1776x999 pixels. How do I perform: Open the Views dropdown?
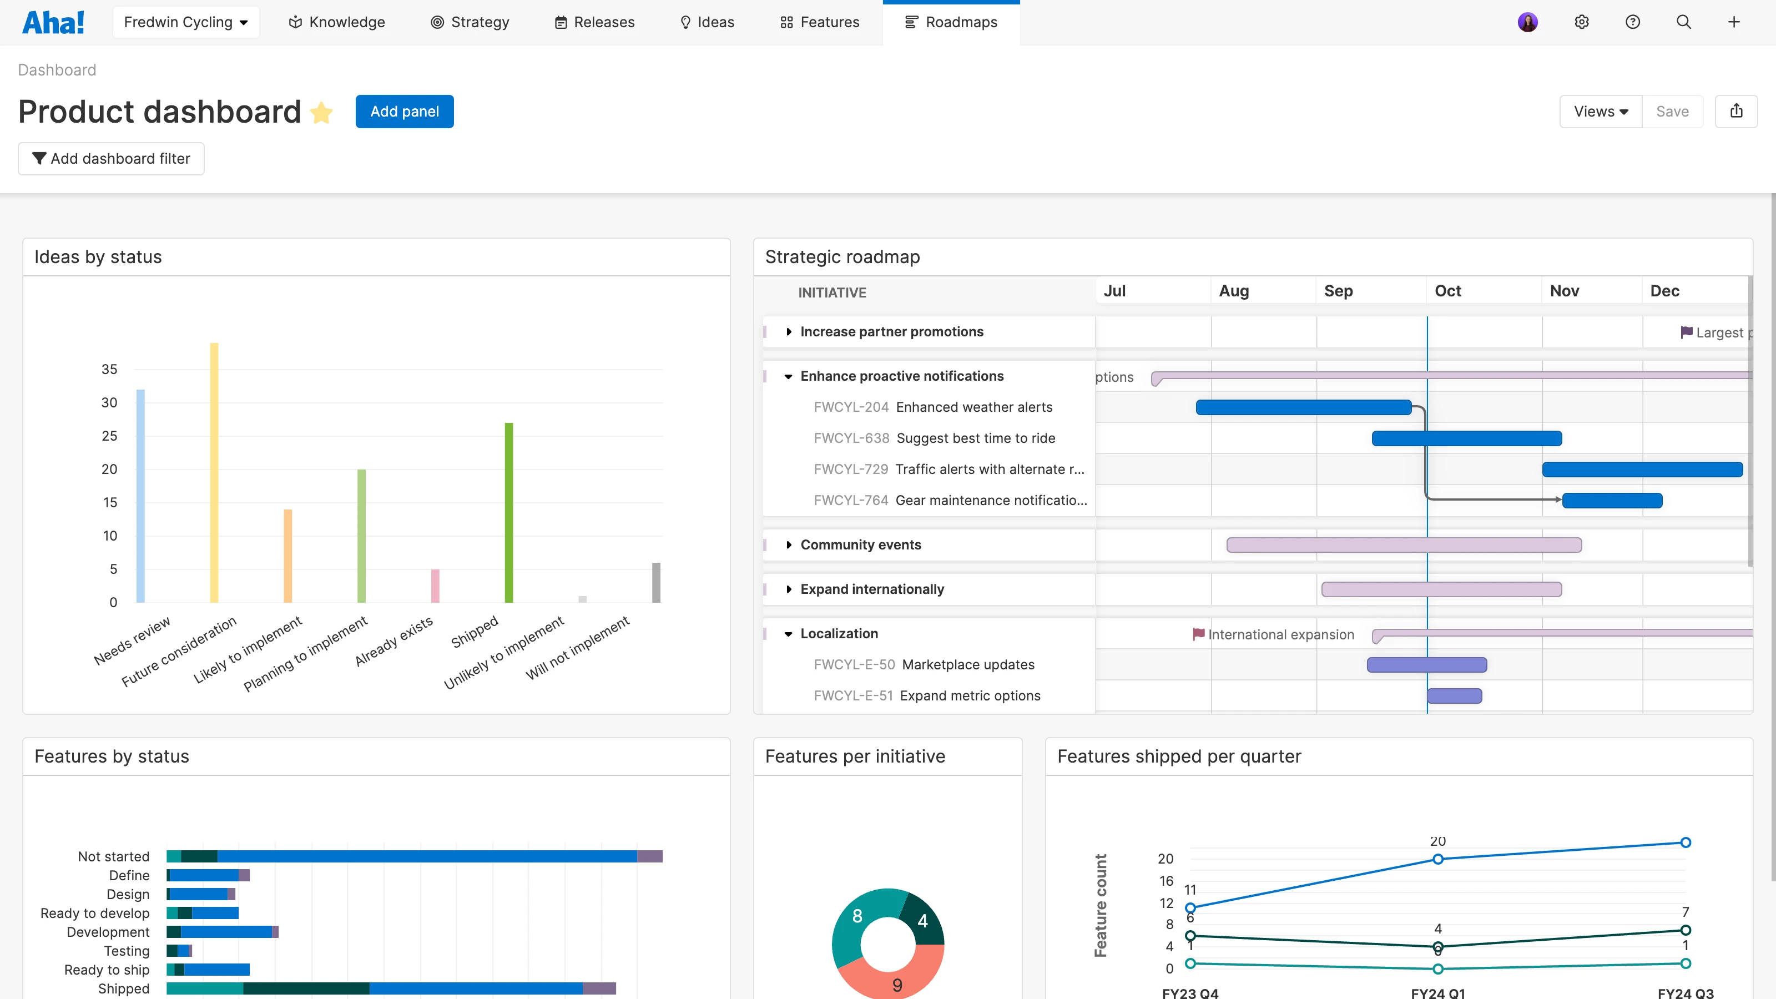[1600, 111]
